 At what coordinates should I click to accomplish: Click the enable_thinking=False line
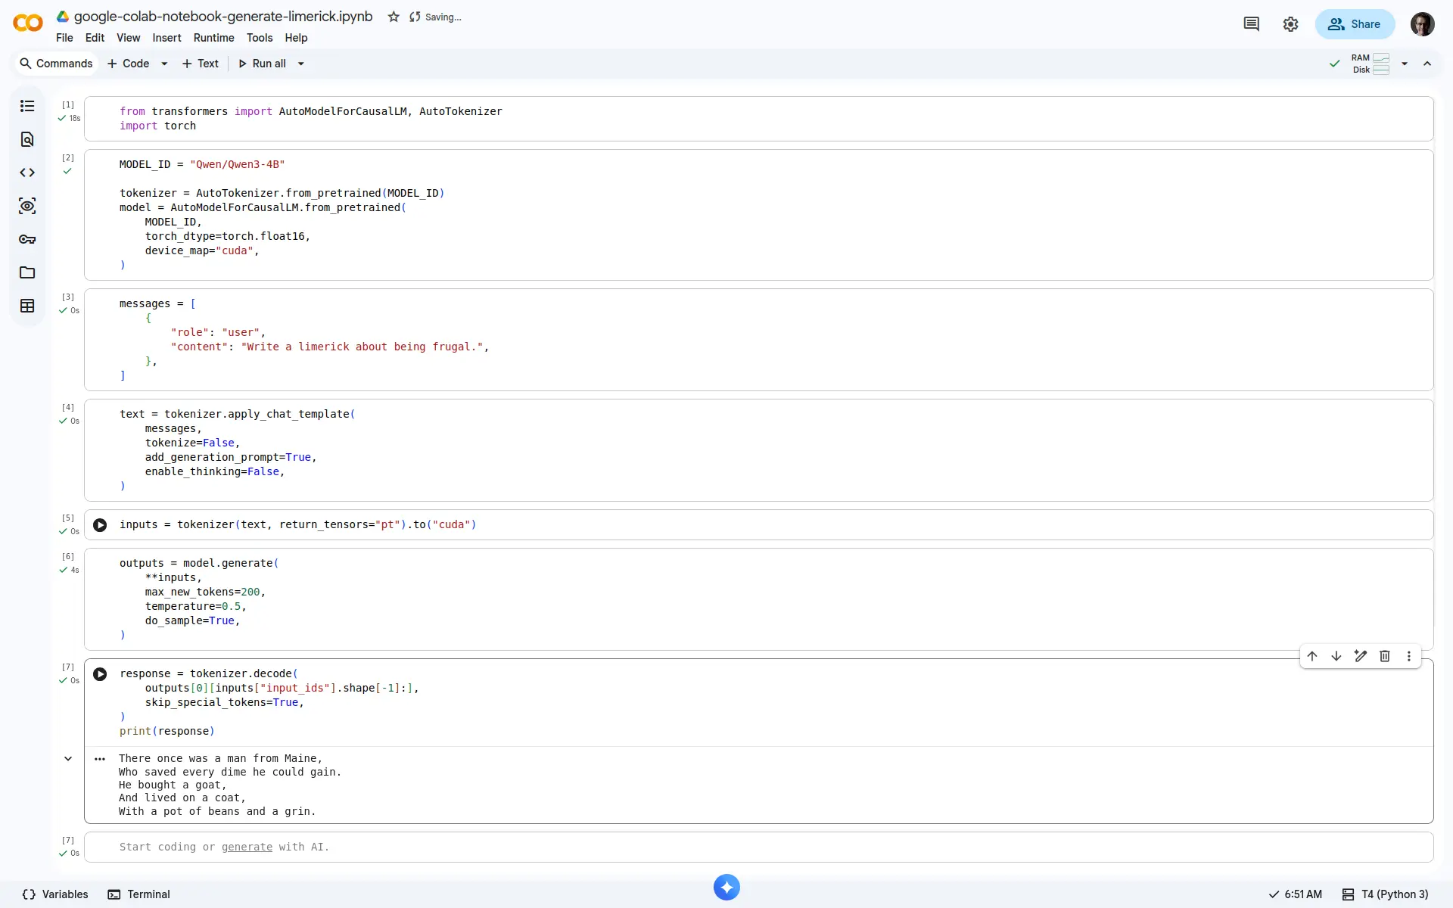tap(214, 471)
